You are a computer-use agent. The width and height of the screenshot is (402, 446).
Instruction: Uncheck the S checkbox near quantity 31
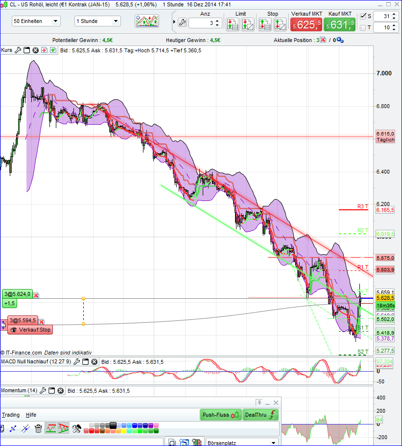click(363, 16)
